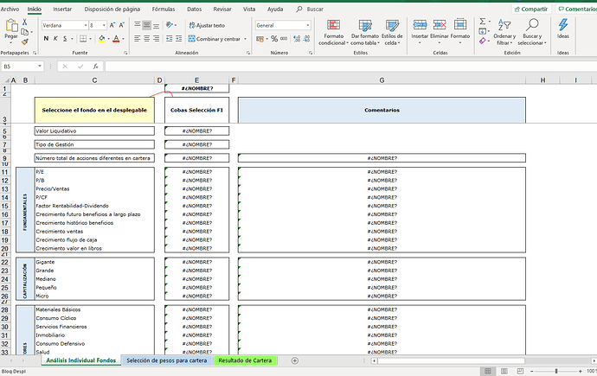597x376 pixels.
Task: Switch to the Datos tab
Action: [x=194, y=10]
